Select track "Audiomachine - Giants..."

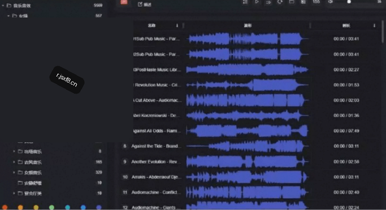[x=155, y=208]
